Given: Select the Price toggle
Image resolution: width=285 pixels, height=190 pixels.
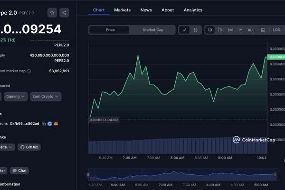Looking at the screenshot, I should [109, 30].
